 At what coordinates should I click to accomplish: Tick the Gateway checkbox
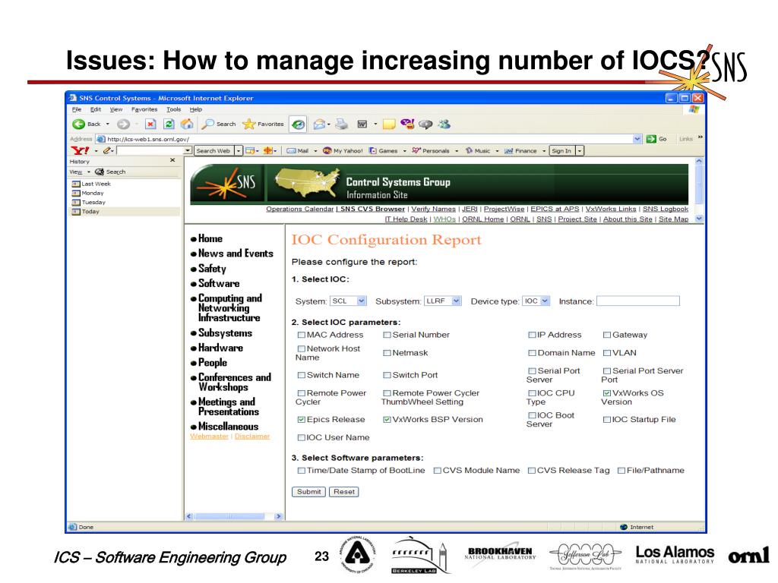point(607,335)
